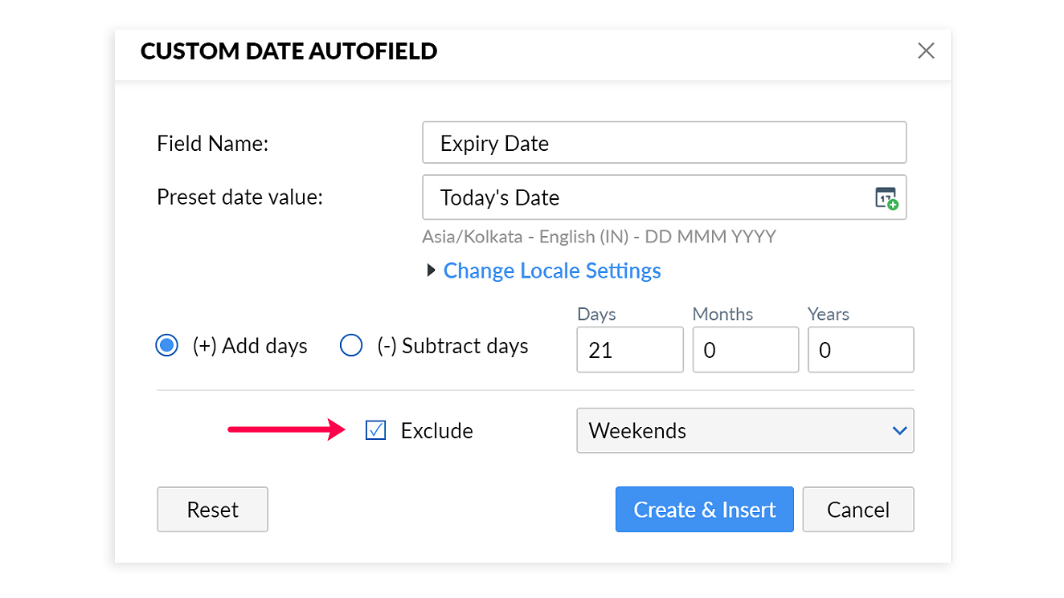The height and width of the screenshot is (598, 1064).
Task: Focus the Months number field
Action: pos(745,350)
